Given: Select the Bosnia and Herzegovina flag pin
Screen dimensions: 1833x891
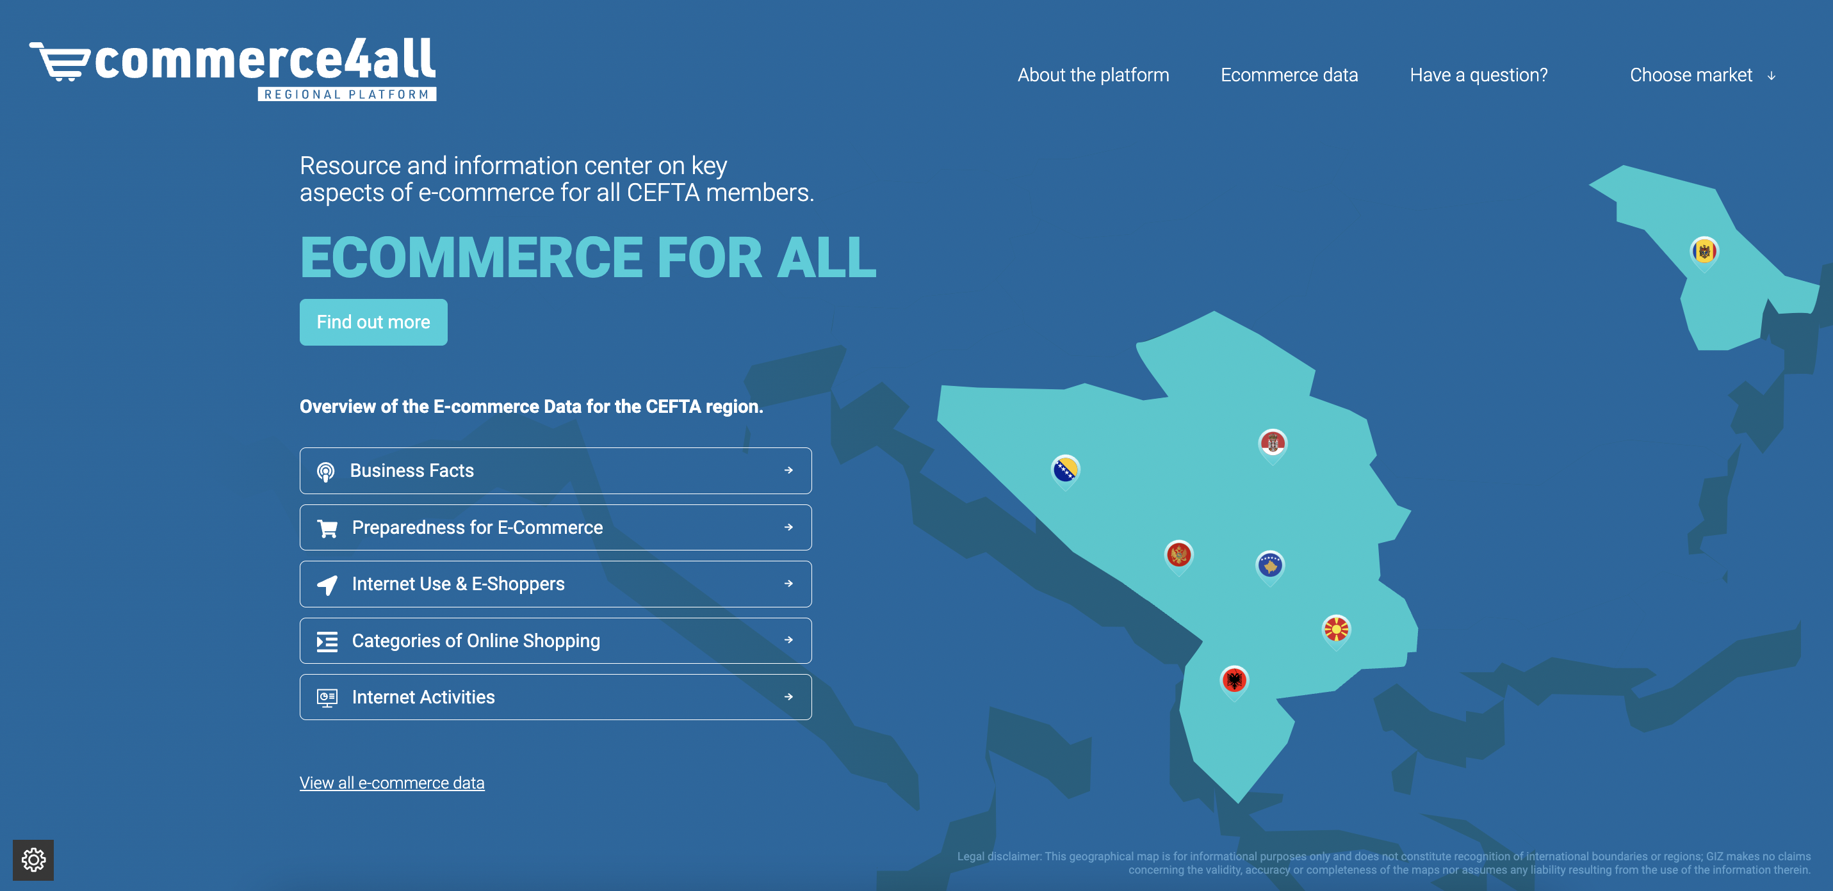Looking at the screenshot, I should click(1065, 472).
